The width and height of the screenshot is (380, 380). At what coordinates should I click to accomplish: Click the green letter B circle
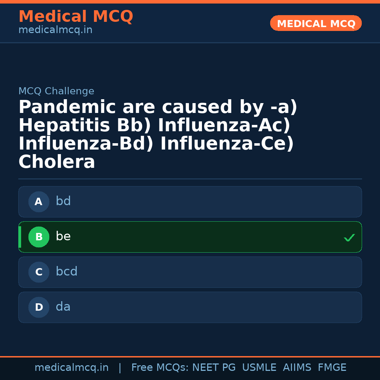tap(39, 237)
